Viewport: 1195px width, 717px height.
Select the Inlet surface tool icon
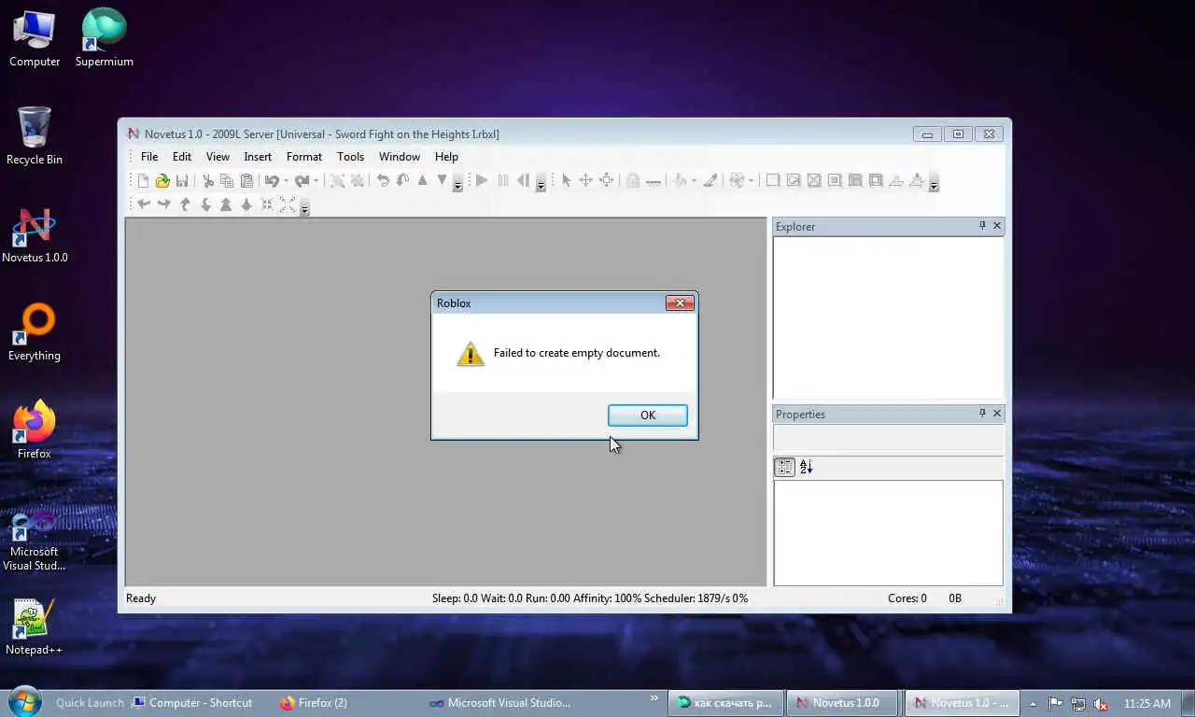click(x=855, y=181)
